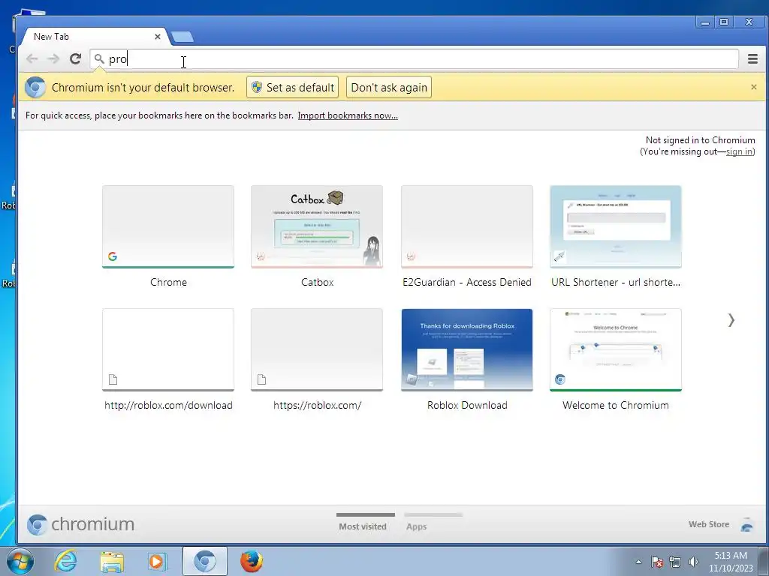Image resolution: width=769 pixels, height=576 pixels.
Task: Open Windows Media Player from the taskbar
Action: [x=158, y=561]
